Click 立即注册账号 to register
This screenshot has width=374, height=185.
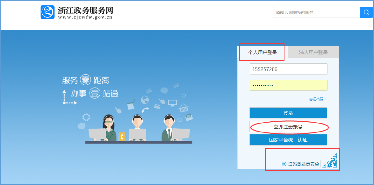pos(288,127)
